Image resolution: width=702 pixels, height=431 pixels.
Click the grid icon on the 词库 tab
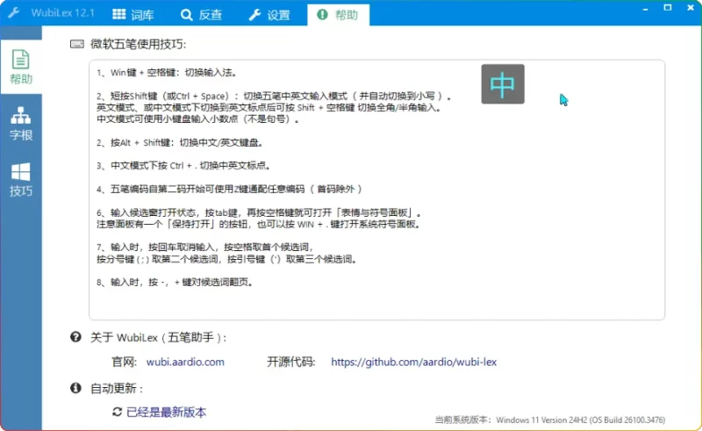click(x=119, y=14)
